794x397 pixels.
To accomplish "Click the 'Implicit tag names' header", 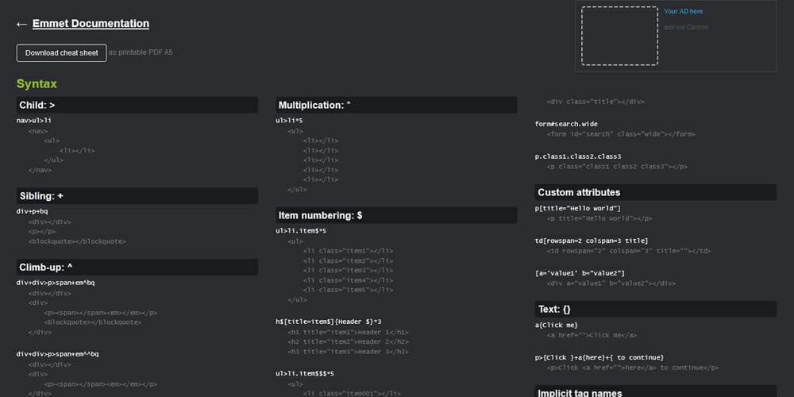I will pos(655,392).
